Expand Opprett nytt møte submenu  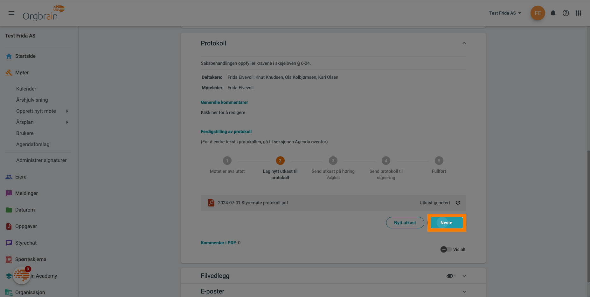pyautogui.click(x=67, y=111)
